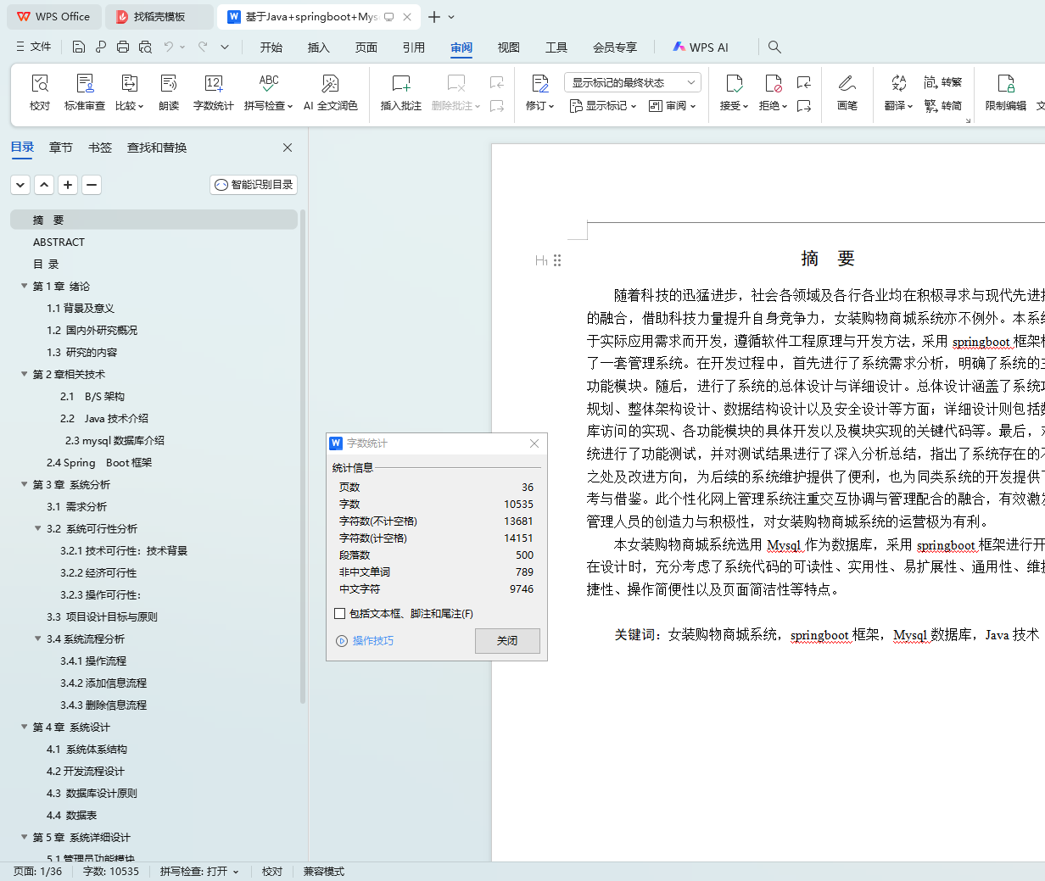Click the undo arrow icon

pyautogui.click(x=169, y=47)
